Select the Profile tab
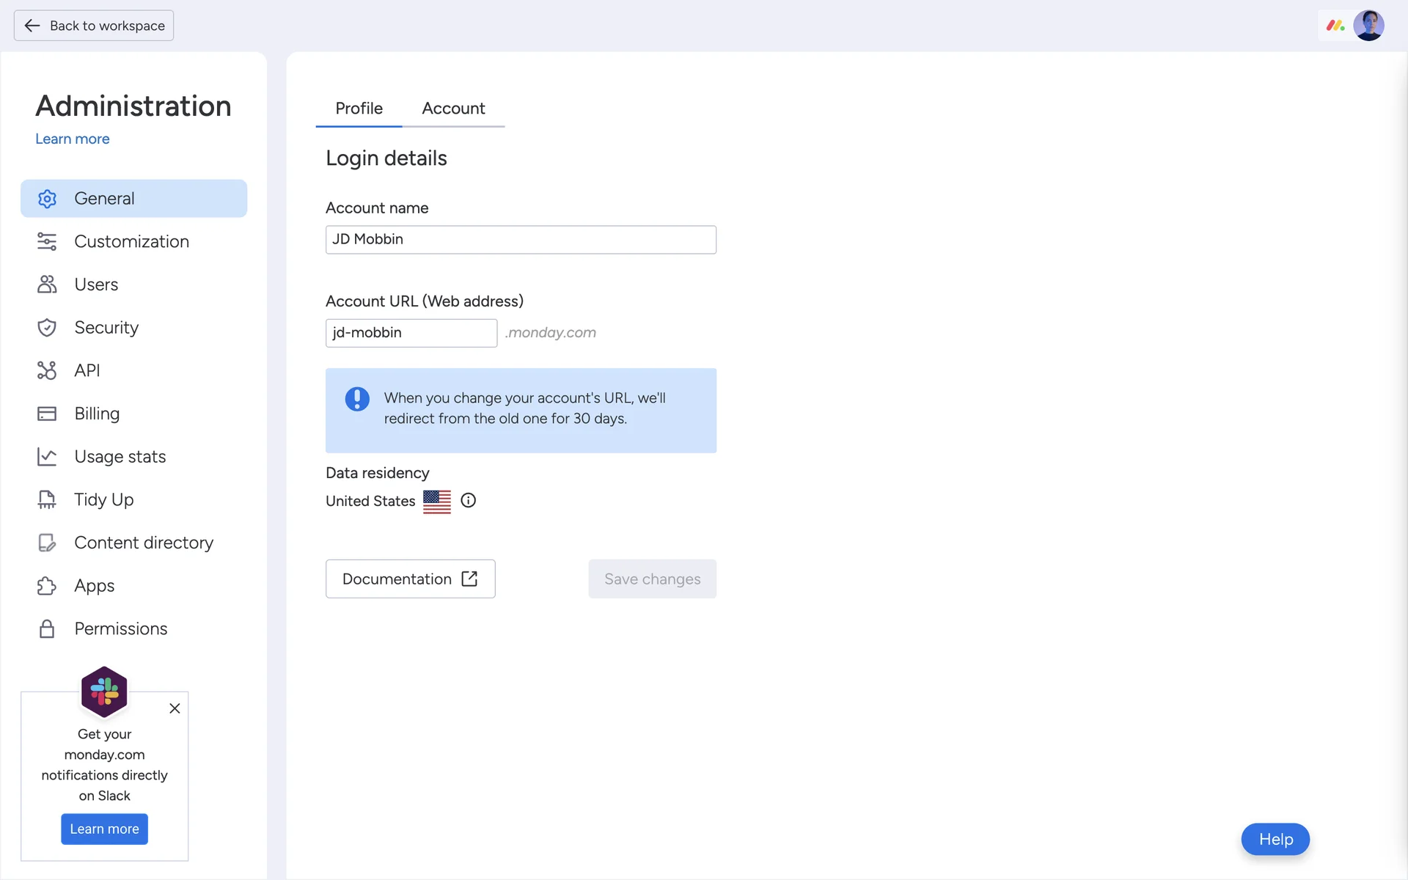The image size is (1408, 880). 359,109
